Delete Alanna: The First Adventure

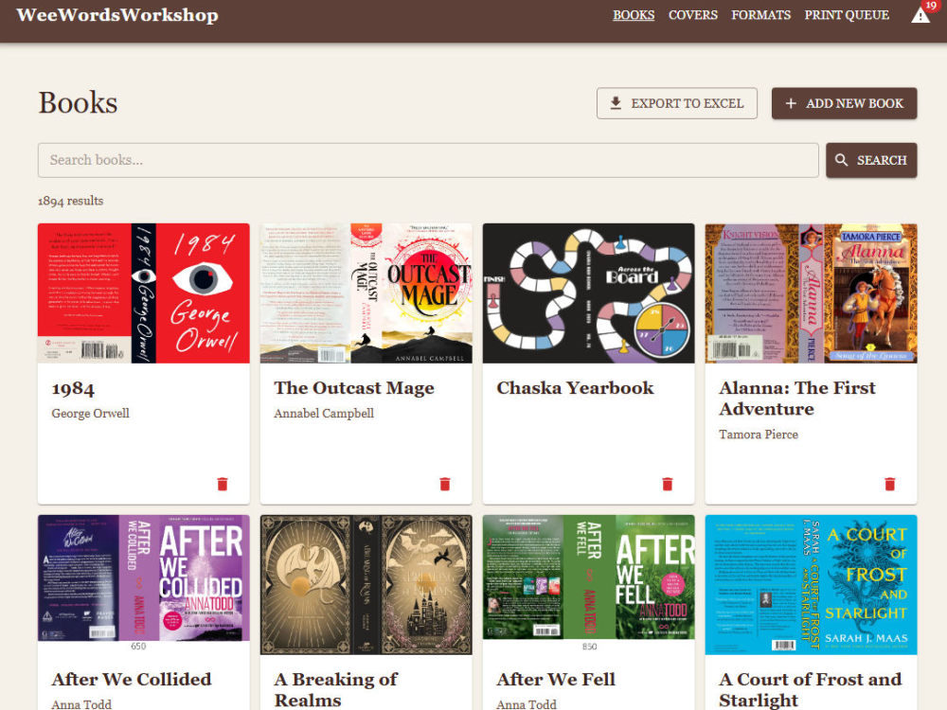point(889,484)
